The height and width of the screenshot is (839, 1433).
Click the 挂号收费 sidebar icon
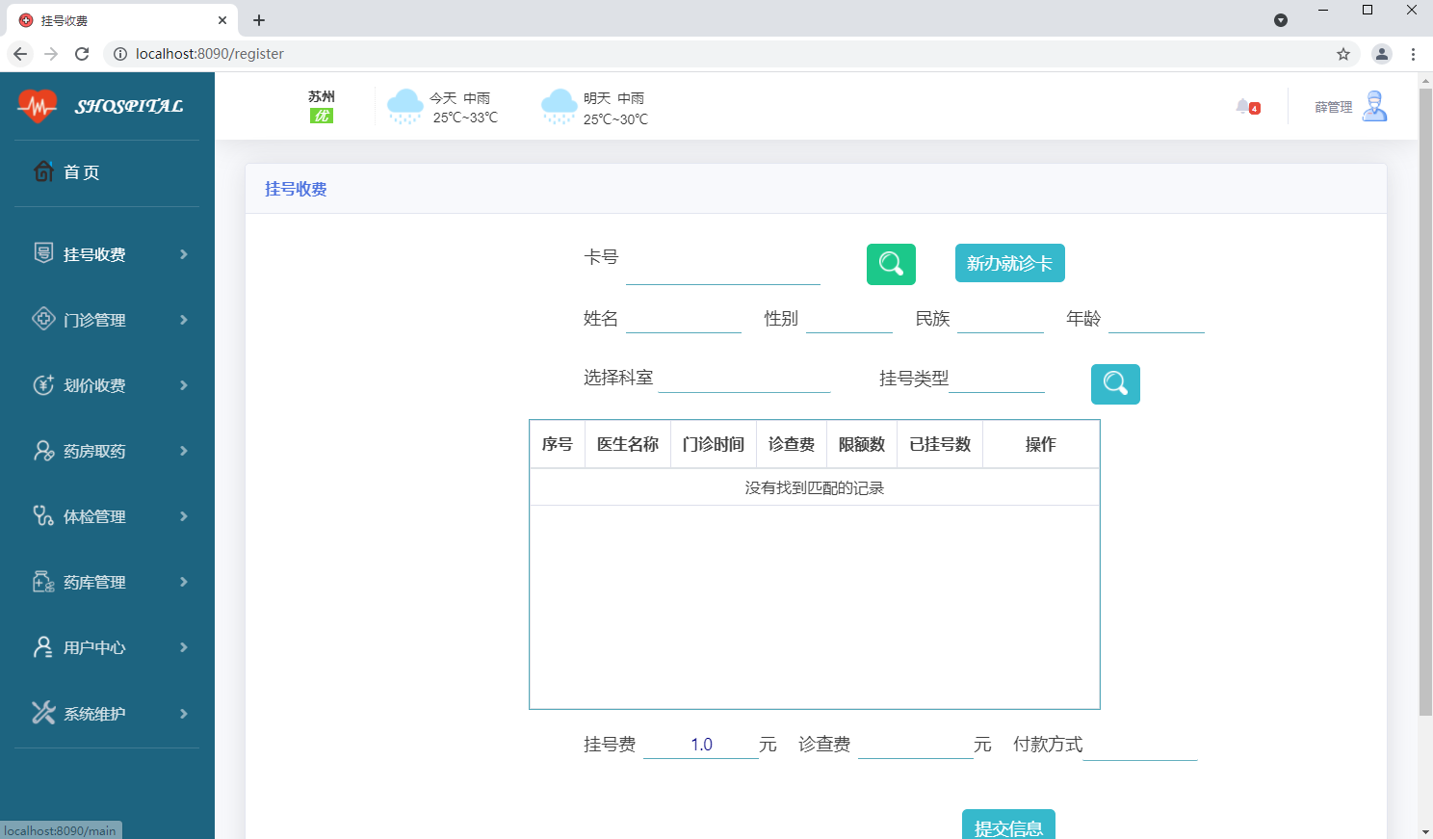[x=43, y=253]
